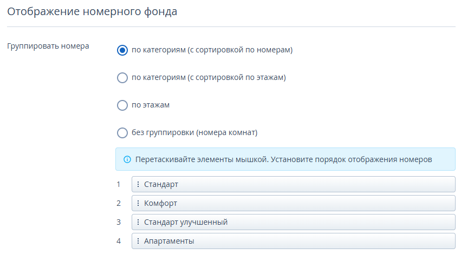Click the Стандарт category row
461x255 pixels.
pyautogui.click(x=294, y=184)
